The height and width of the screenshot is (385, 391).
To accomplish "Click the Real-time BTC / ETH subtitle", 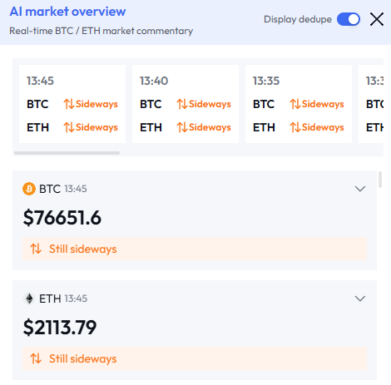I will (101, 31).
